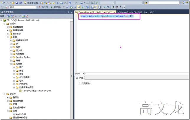Viewport: 190px width, 120px height.
Task: Select the Audit-DB1 audit item
Action: coord(21,114)
